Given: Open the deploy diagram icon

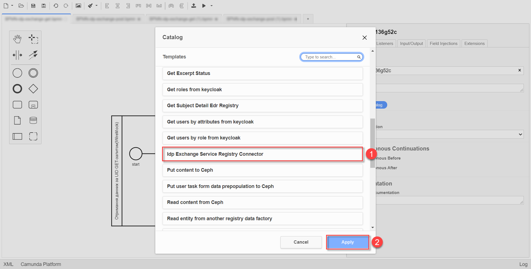Looking at the screenshot, I should (x=194, y=6).
